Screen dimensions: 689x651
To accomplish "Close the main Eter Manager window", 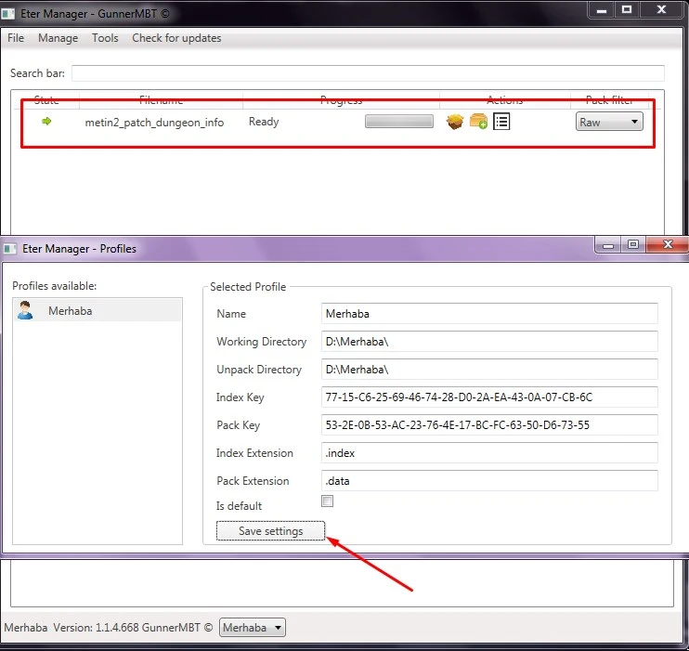I will click(x=661, y=9).
